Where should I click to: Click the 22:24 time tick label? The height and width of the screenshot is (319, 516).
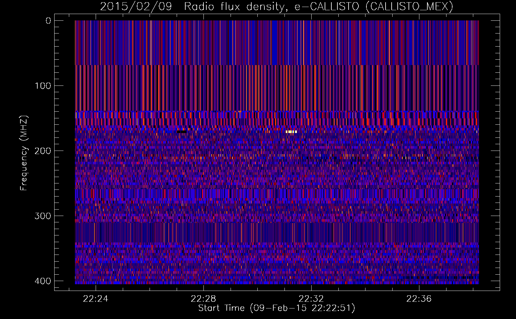[96, 299]
